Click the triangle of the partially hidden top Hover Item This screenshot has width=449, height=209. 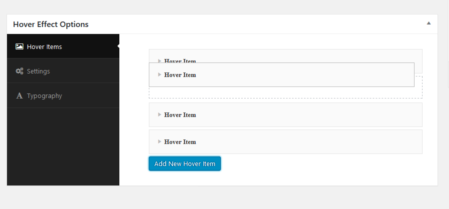[x=160, y=61]
